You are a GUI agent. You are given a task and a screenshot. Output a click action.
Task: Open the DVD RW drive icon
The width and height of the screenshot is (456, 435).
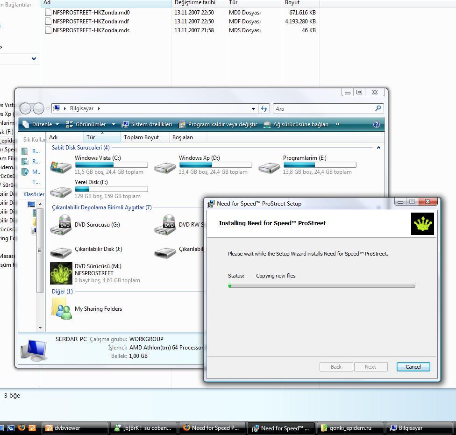pos(165,225)
